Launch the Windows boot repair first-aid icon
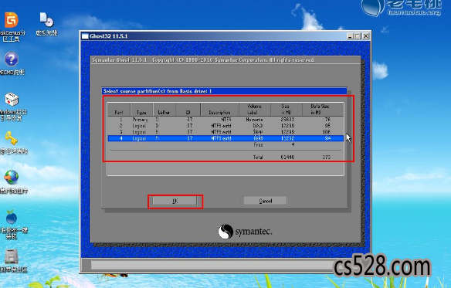The height and width of the screenshot is (288, 451). coord(12,100)
